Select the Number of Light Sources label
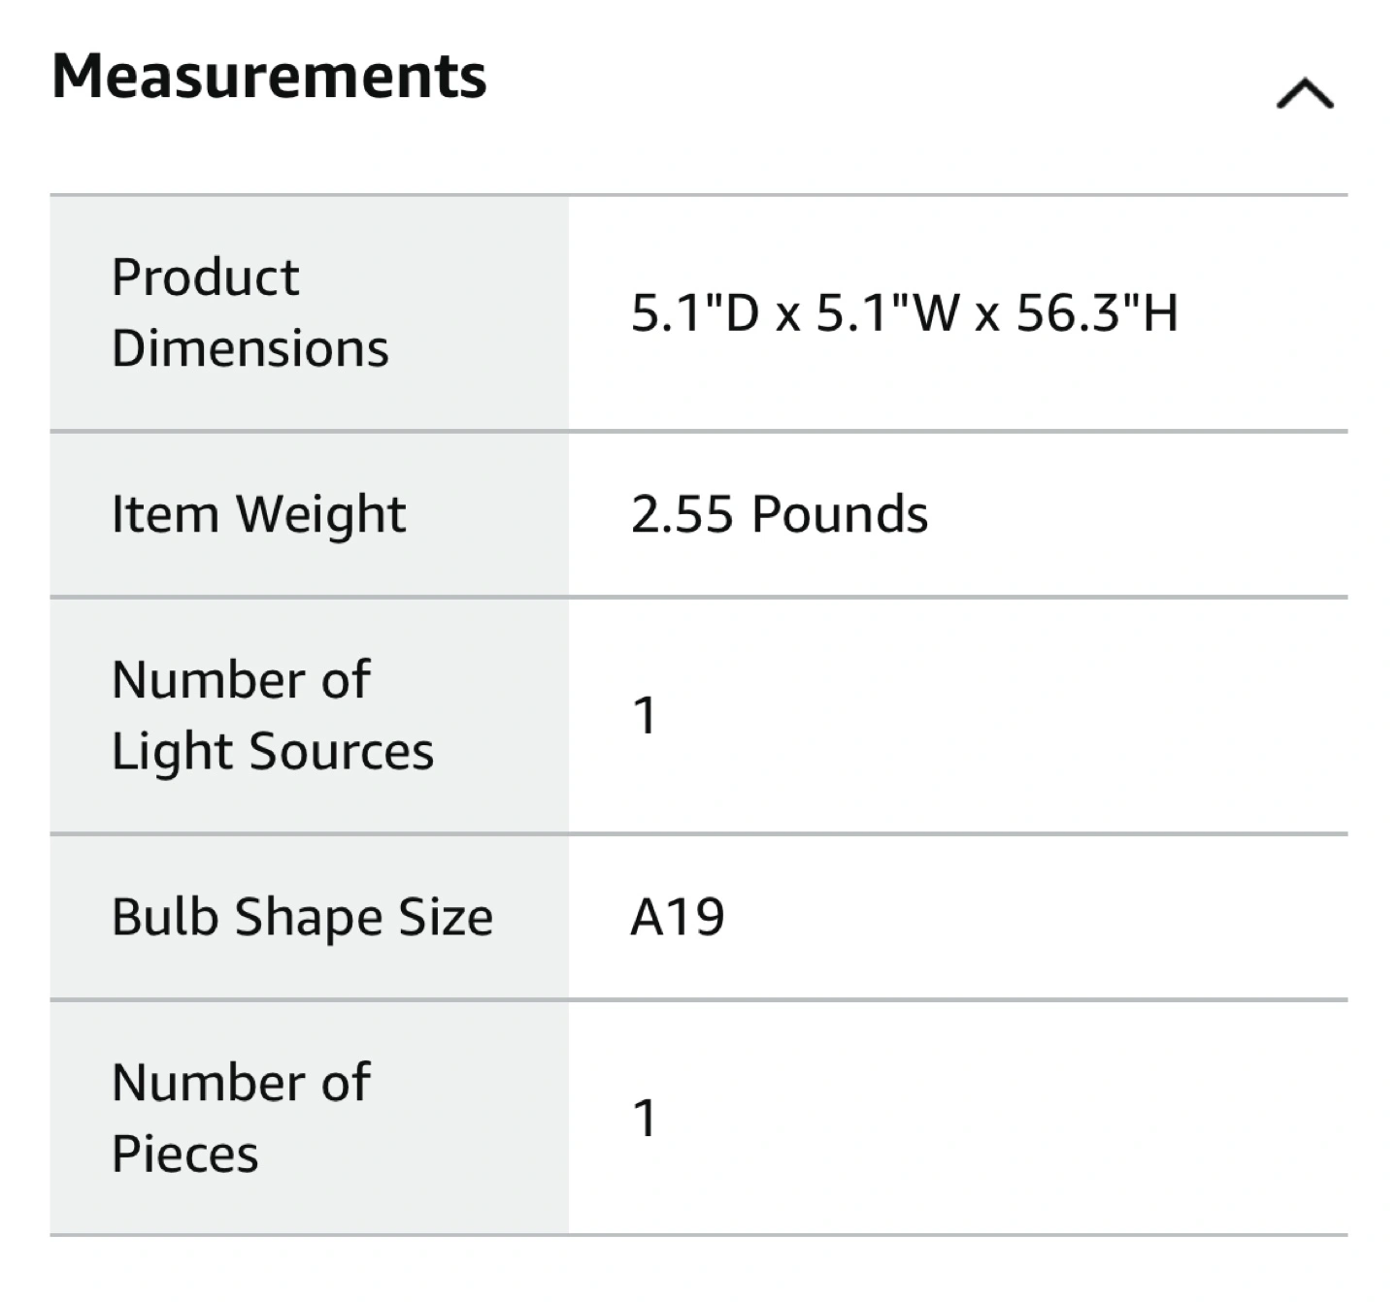Viewport: 1398px width, 1302px height. click(272, 715)
